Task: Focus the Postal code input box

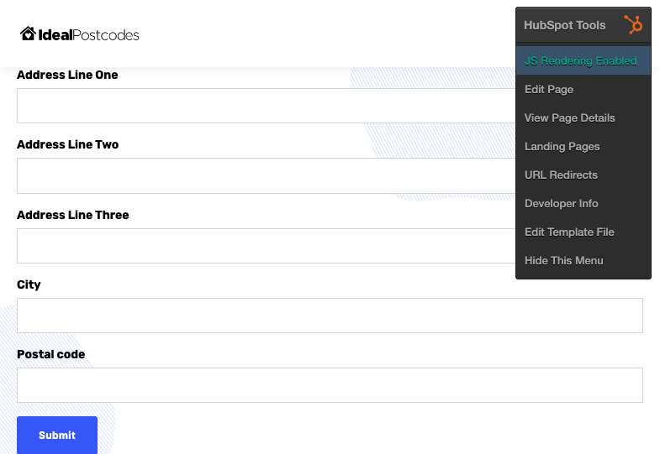Action: 330,385
